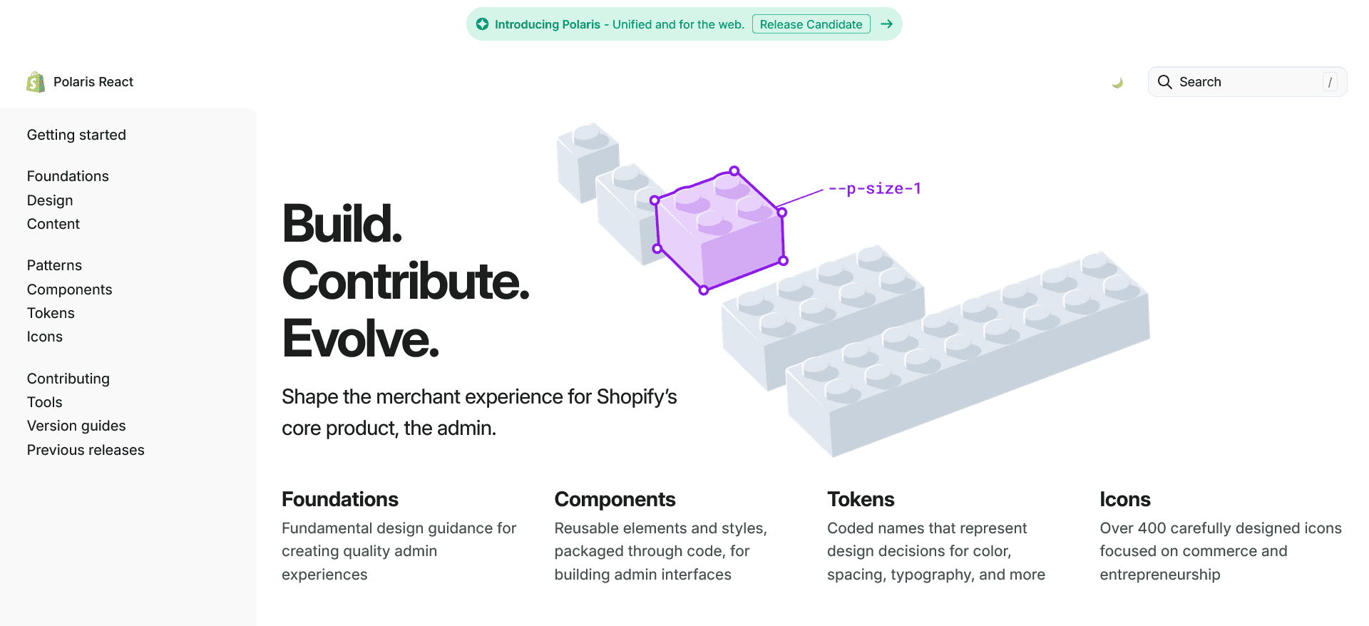The width and height of the screenshot is (1369, 626).
Task: Toggle dark mode using the moon icon
Action: [1117, 81]
